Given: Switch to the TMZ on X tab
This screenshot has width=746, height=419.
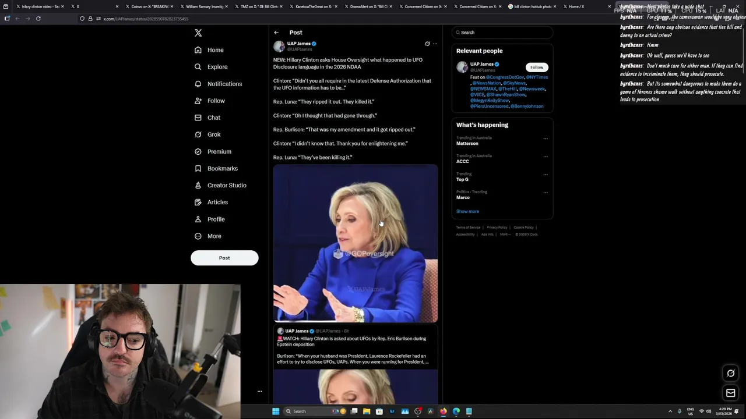Looking at the screenshot, I should click(259, 6).
